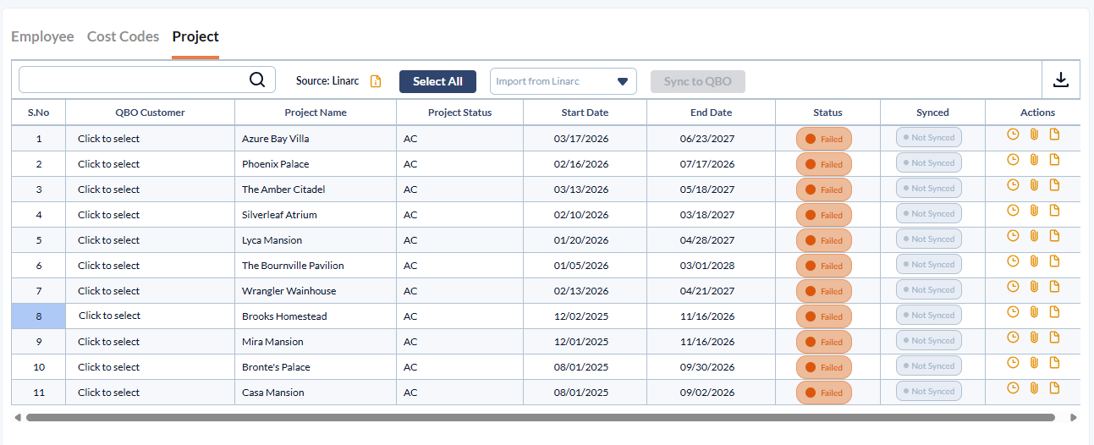Switch to the Cost Codes tab

(x=123, y=36)
